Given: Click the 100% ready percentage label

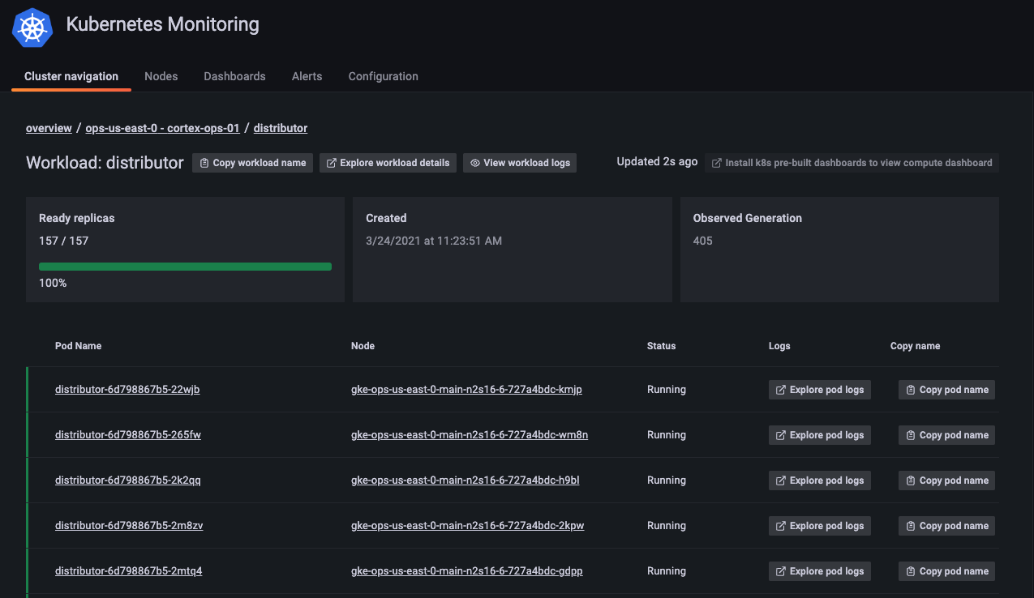Looking at the screenshot, I should (53, 283).
